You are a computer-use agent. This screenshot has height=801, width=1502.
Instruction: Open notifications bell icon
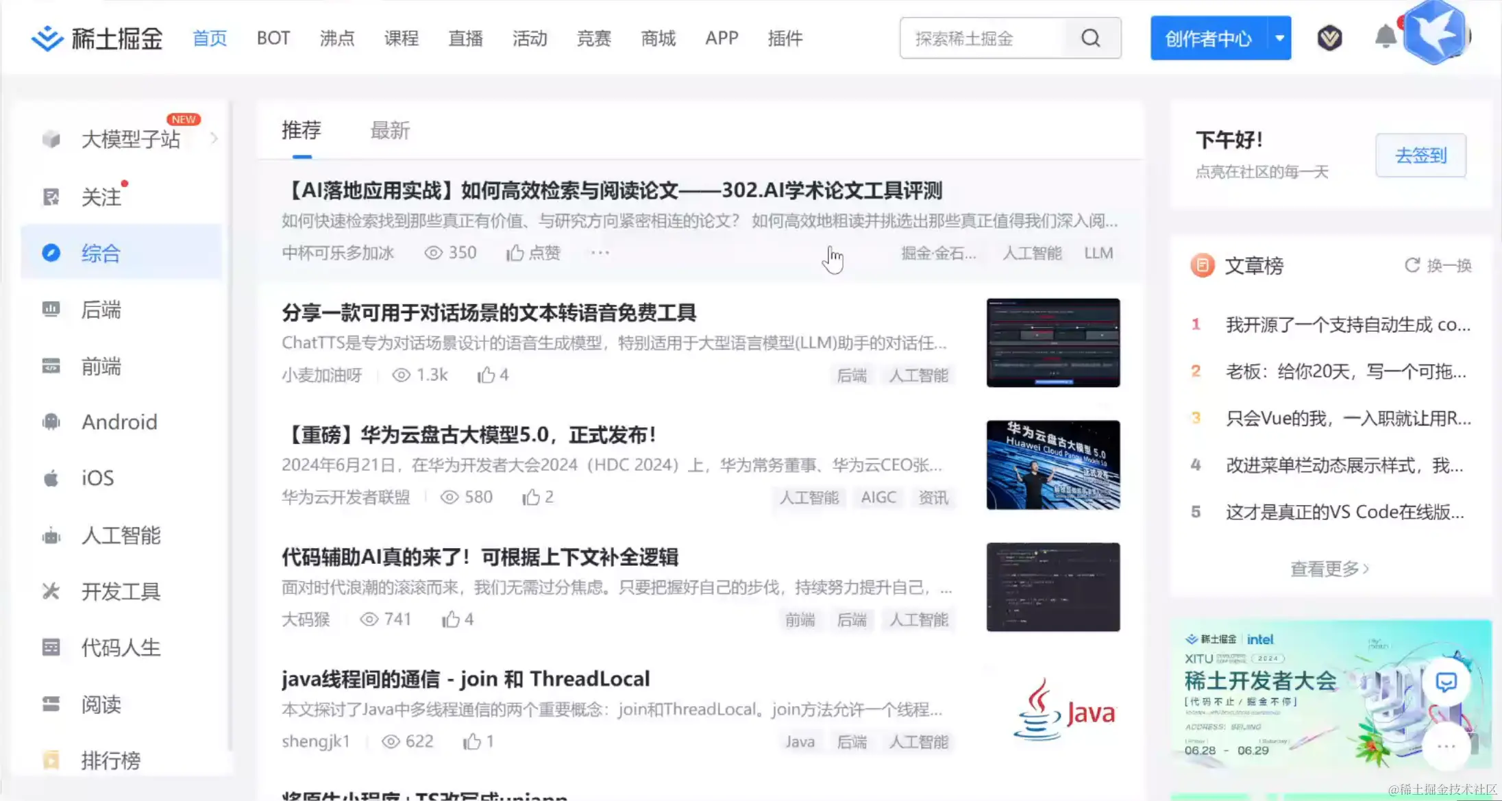pyautogui.click(x=1385, y=37)
